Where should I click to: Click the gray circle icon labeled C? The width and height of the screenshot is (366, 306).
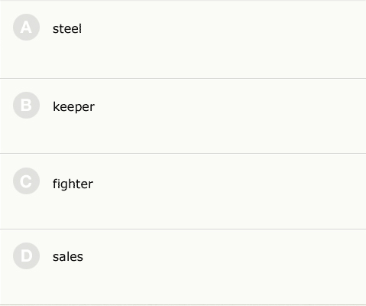point(26,181)
